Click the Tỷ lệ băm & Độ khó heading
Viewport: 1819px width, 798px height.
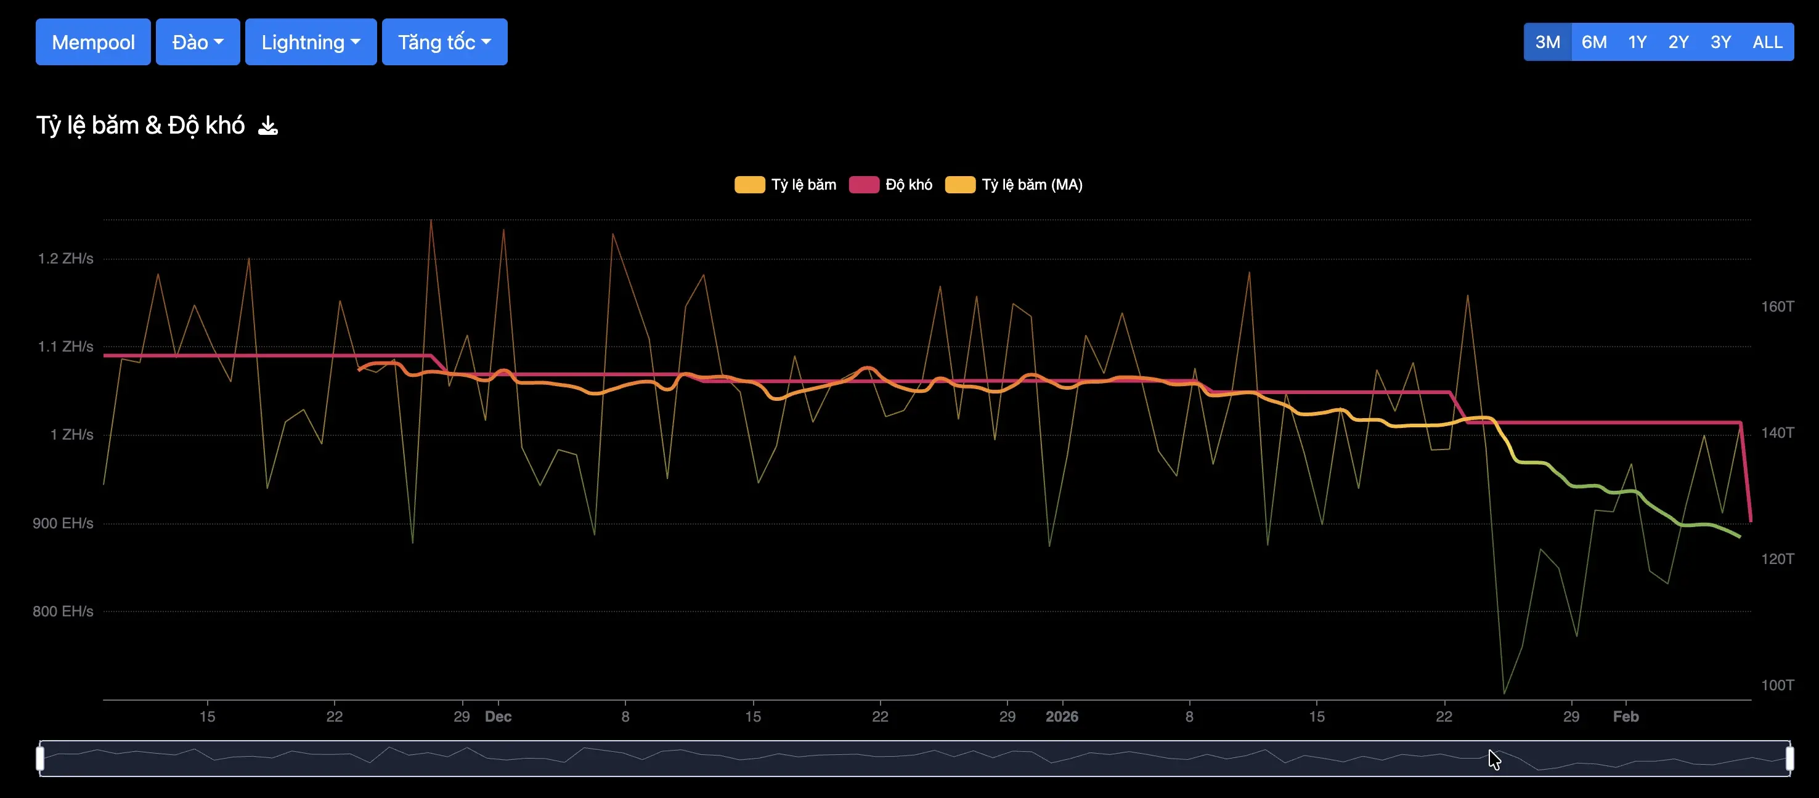pyautogui.click(x=140, y=126)
